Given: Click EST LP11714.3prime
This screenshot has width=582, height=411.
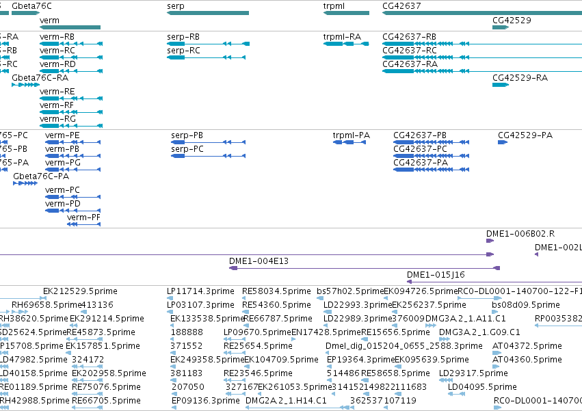Looking at the screenshot, I should [200, 291].
